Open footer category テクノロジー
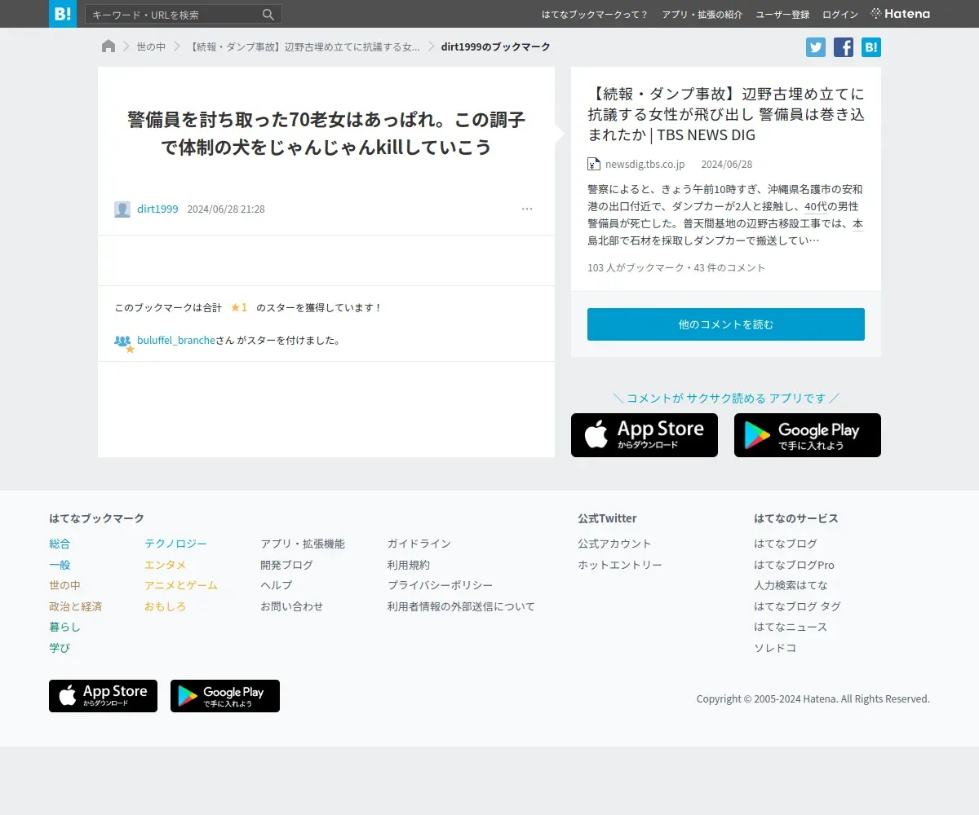The image size is (979, 815). (x=175, y=544)
